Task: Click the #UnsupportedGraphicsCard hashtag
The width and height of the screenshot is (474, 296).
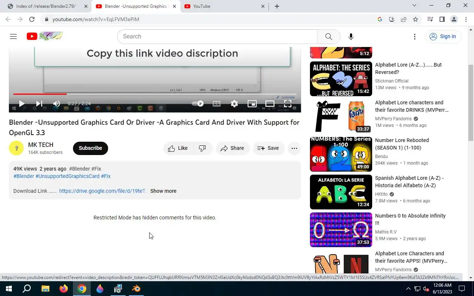Action: click(x=67, y=176)
